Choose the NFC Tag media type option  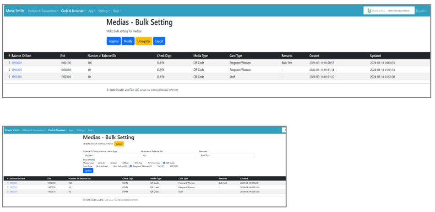click(x=131, y=163)
